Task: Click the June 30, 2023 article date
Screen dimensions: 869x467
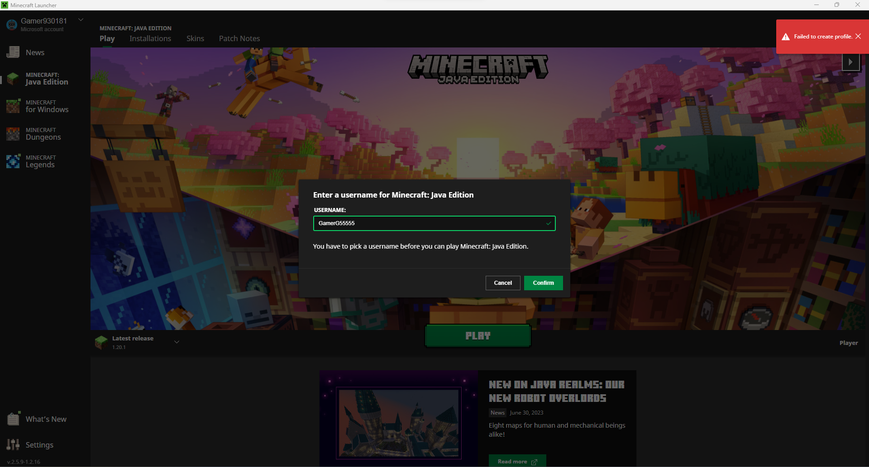Action: (x=526, y=413)
